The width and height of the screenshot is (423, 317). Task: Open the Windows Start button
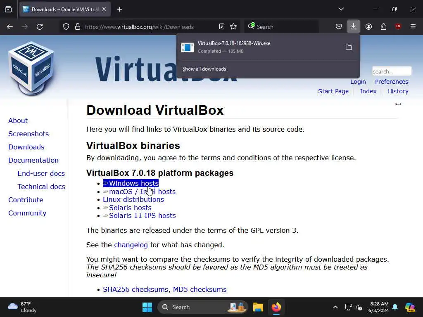coord(147,307)
